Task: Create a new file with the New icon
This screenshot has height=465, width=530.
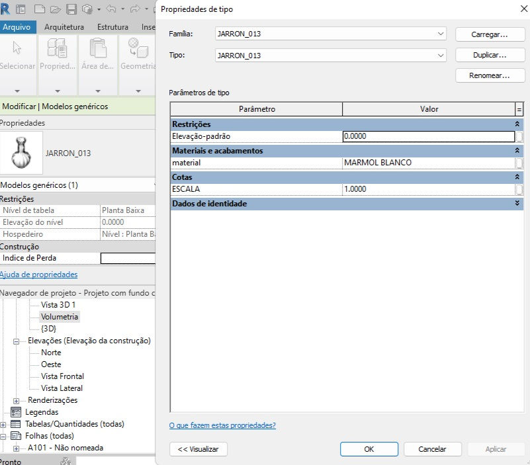Action: click(x=40, y=9)
